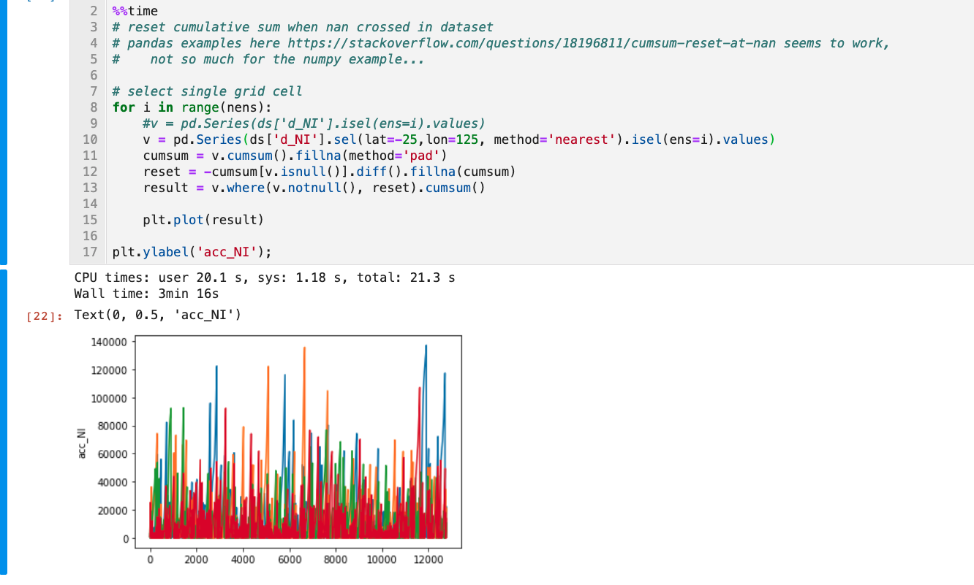
Task: Click the 8000 x-axis tick label
Action: pyautogui.click(x=336, y=559)
